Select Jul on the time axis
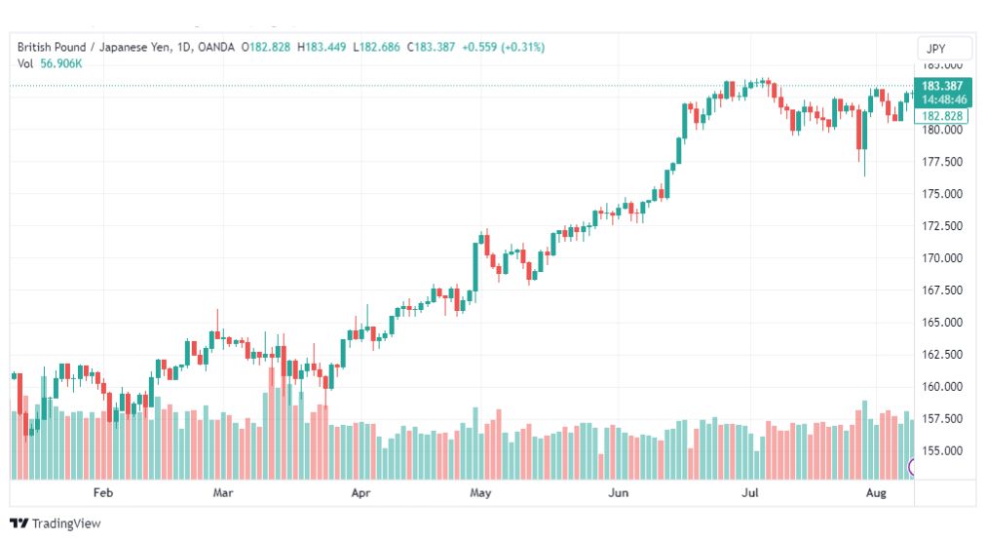Viewport: 986px width, 541px height. pyautogui.click(x=749, y=492)
